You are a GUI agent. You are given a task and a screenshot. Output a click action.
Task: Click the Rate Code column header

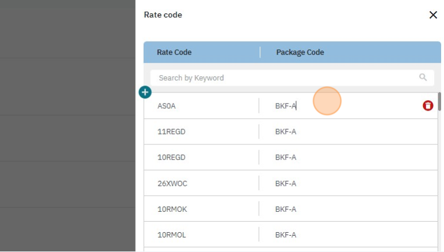point(174,52)
